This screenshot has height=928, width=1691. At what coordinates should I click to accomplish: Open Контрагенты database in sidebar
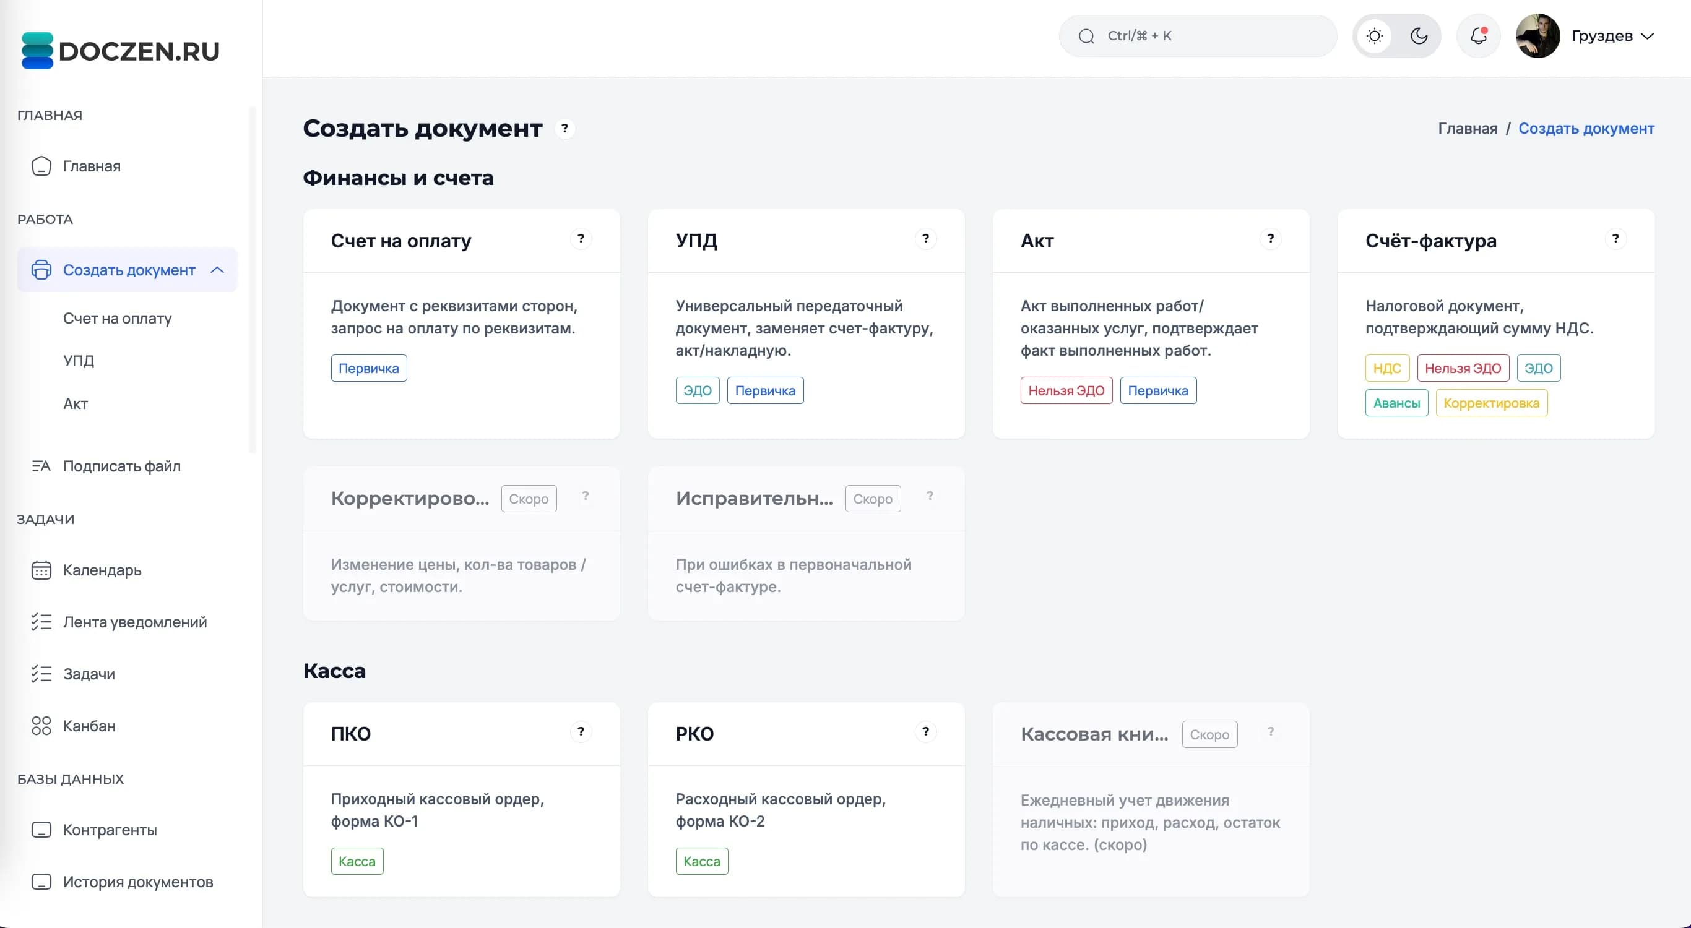(127, 830)
